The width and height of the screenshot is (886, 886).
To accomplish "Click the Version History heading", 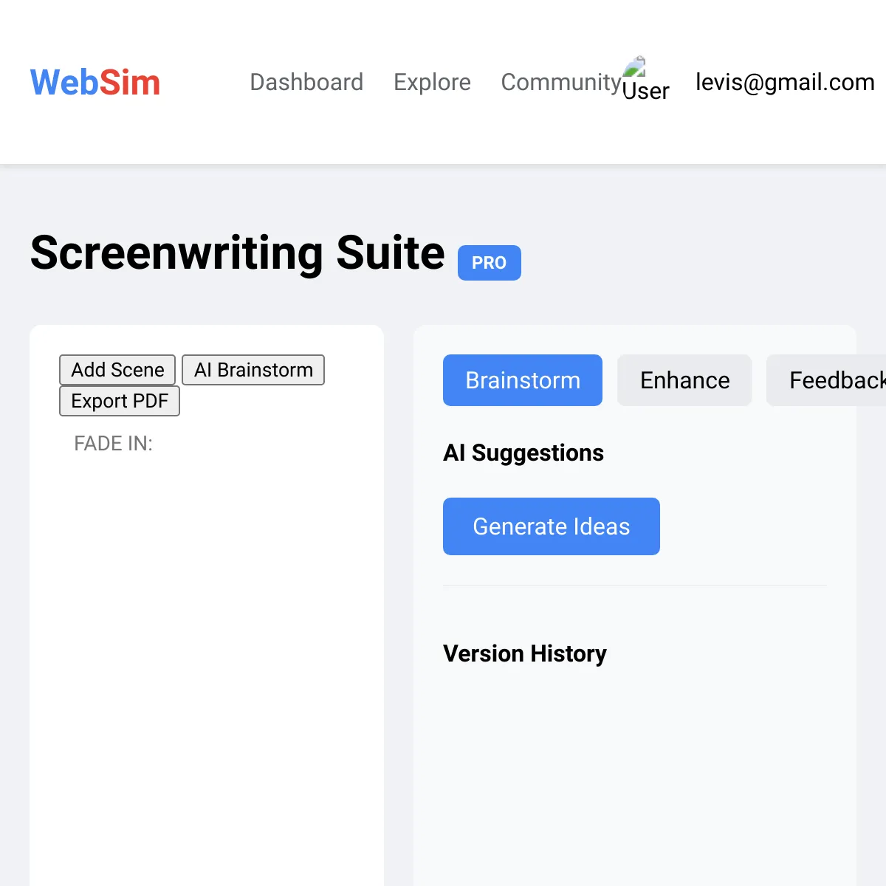I will point(525,653).
